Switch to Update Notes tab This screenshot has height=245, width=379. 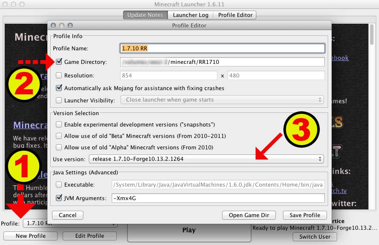[145, 15]
